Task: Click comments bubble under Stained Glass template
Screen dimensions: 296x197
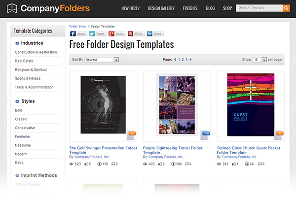Action: 260,164
